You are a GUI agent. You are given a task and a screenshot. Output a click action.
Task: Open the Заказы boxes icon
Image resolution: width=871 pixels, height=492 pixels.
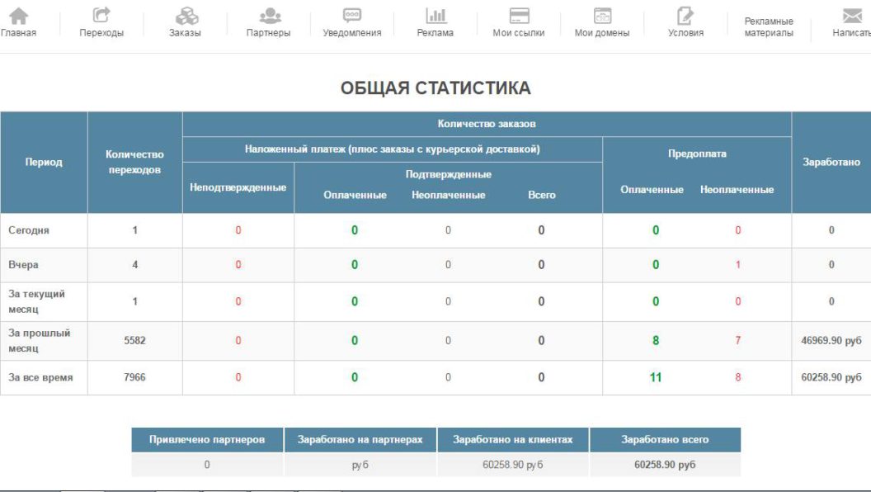tap(186, 16)
